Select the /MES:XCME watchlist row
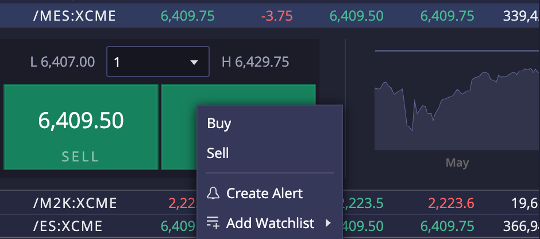Image resolution: width=540 pixels, height=239 pixels. pyautogui.click(x=270, y=16)
